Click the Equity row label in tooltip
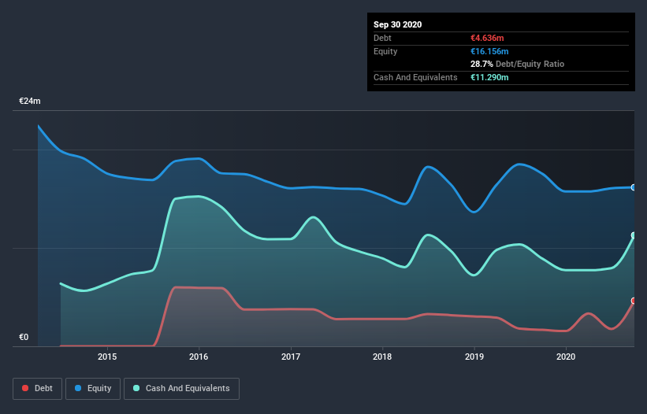Viewport: 647px width, 414px height. (x=385, y=51)
